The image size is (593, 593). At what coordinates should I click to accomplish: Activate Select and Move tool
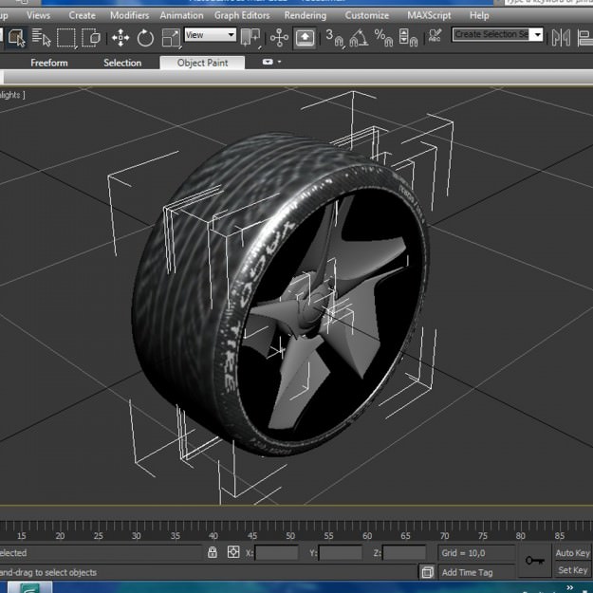(x=120, y=38)
